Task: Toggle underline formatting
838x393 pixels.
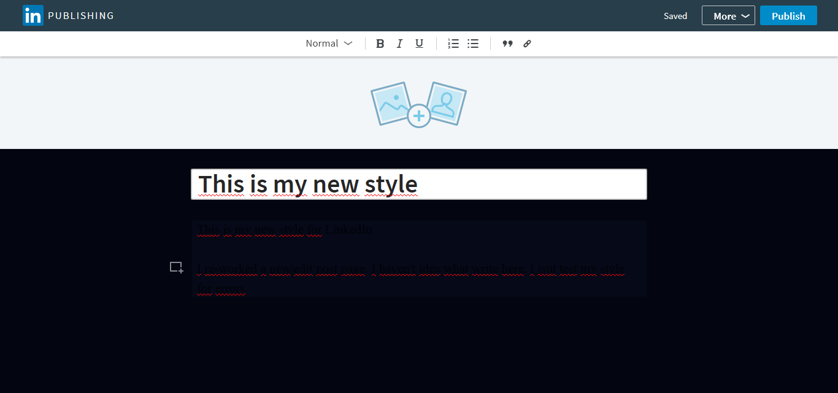Action: click(x=419, y=44)
